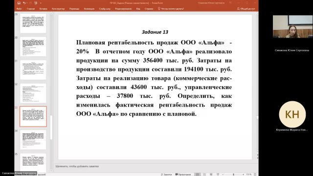This screenshot has height=176, width=313.
Task: Click the Общий доступ share button
Action: point(246,9)
